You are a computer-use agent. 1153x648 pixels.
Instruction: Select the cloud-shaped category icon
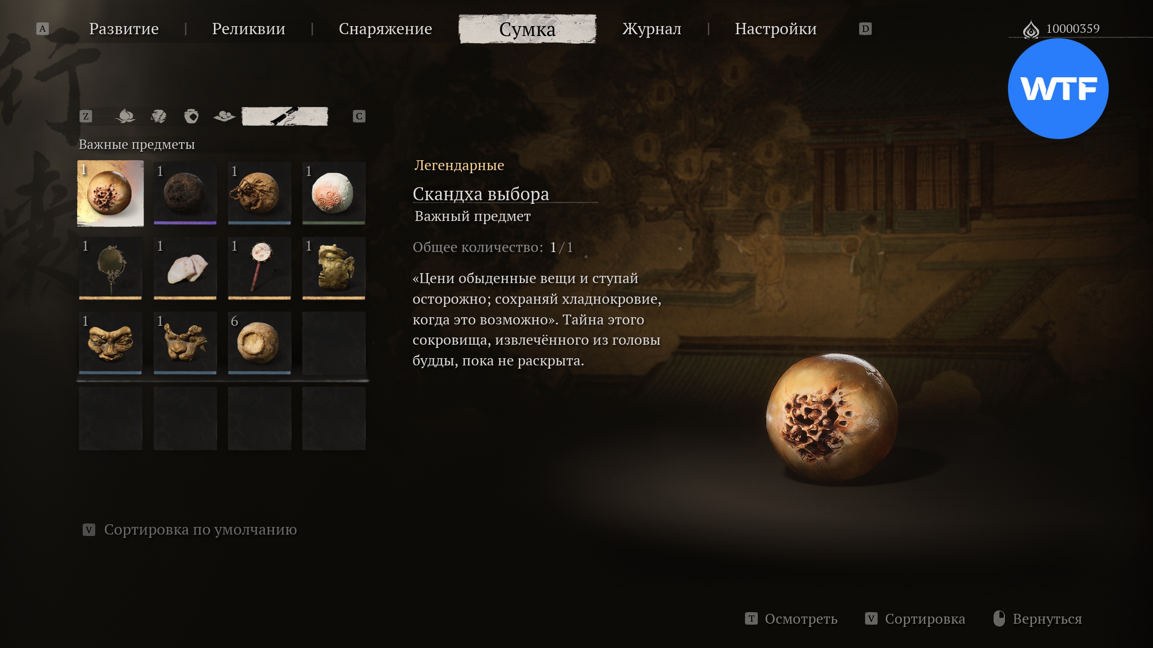[x=224, y=117]
